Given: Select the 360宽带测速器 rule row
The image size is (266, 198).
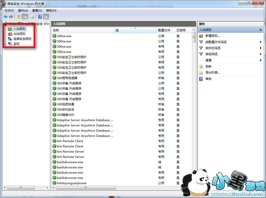Looking at the screenshot, I should point(121,78).
